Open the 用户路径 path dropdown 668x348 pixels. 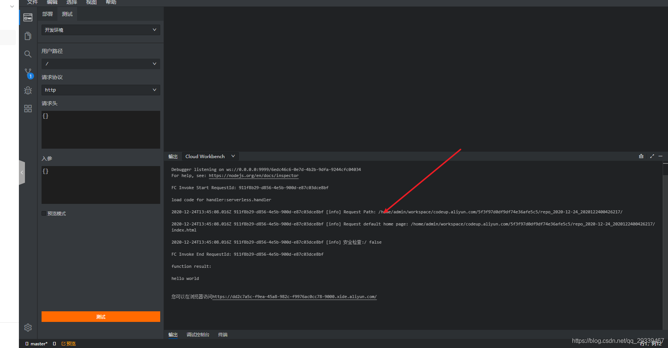pos(101,64)
